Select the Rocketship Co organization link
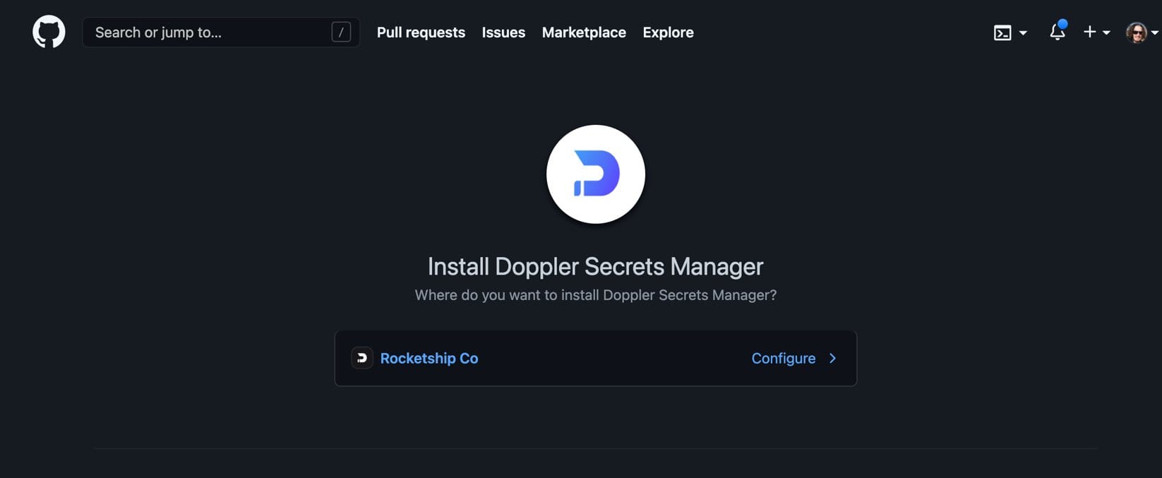This screenshot has width=1162, height=478. 429,358
